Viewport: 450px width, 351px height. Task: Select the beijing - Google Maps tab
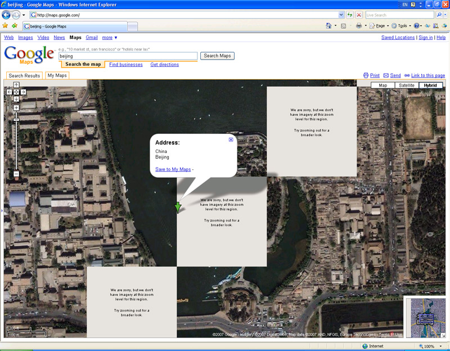click(75, 26)
